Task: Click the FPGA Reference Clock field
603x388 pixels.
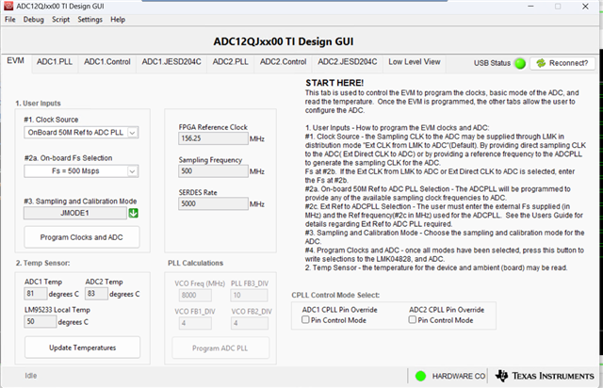Action: pyautogui.click(x=213, y=138)
